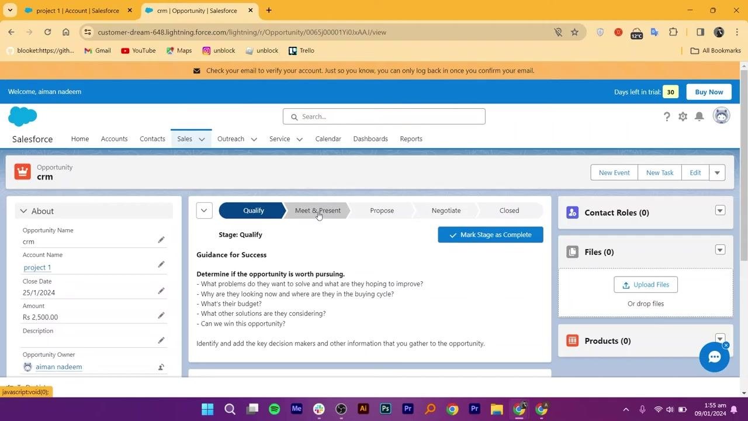Click the Products panel icon
The width and height of the screenshot is (748, 421).
click(573, 341)
